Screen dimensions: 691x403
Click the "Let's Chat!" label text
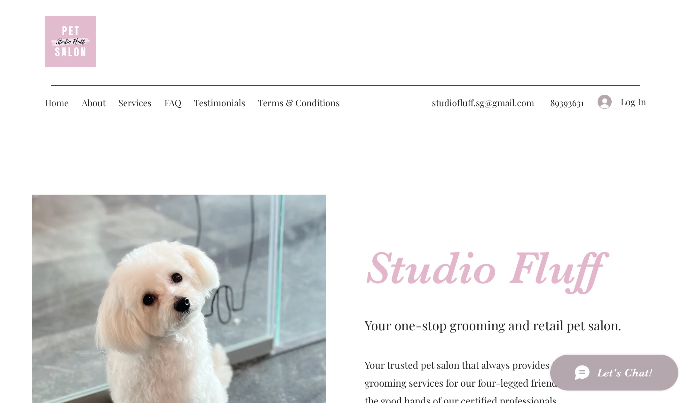click(624, 373)
